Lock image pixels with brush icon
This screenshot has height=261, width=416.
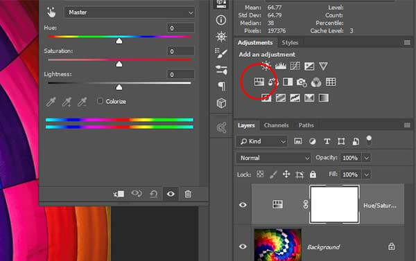tap(273, 174)
